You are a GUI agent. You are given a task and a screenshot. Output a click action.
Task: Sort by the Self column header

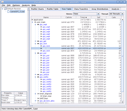[x=99, y=17]
